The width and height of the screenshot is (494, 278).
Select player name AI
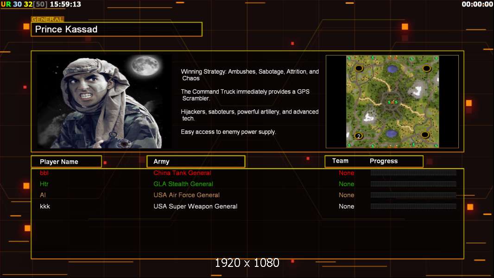[x=43, y=195]
